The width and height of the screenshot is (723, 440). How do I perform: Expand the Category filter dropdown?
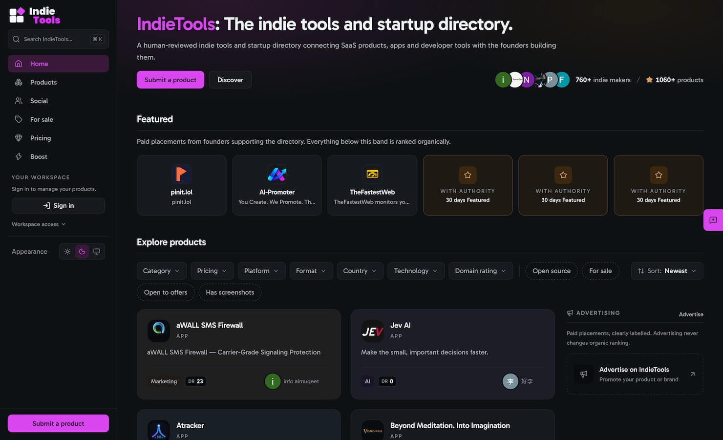pyautogui.click(x=161, y=271)
